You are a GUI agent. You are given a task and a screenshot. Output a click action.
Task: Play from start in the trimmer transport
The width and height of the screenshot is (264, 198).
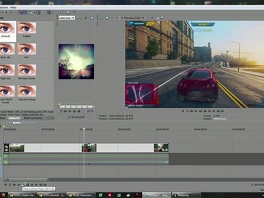(x=65, y=111)
